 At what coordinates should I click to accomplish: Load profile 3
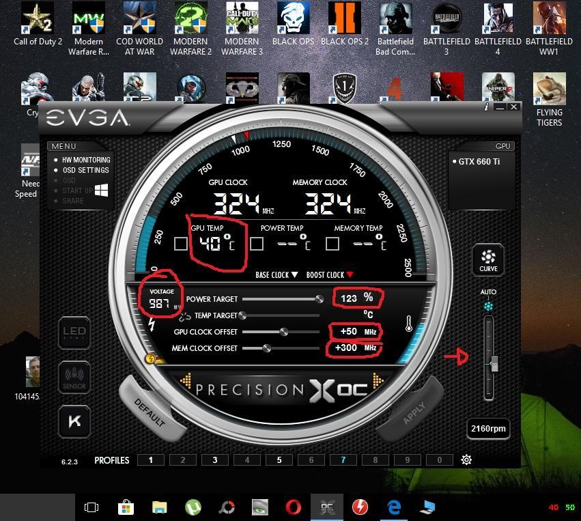215,460
